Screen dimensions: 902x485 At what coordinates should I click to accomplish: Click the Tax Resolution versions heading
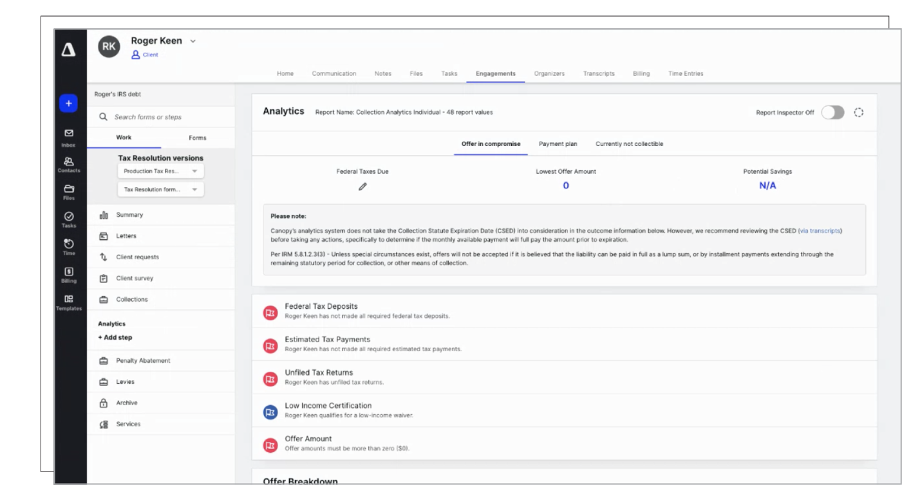(x=161, y=158)
